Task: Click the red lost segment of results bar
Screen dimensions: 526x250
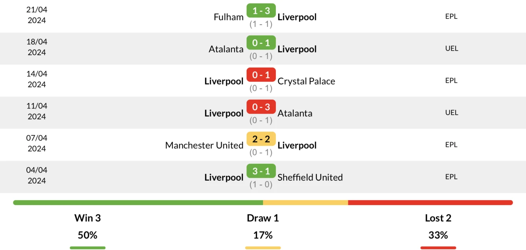Action: (431, 202)
